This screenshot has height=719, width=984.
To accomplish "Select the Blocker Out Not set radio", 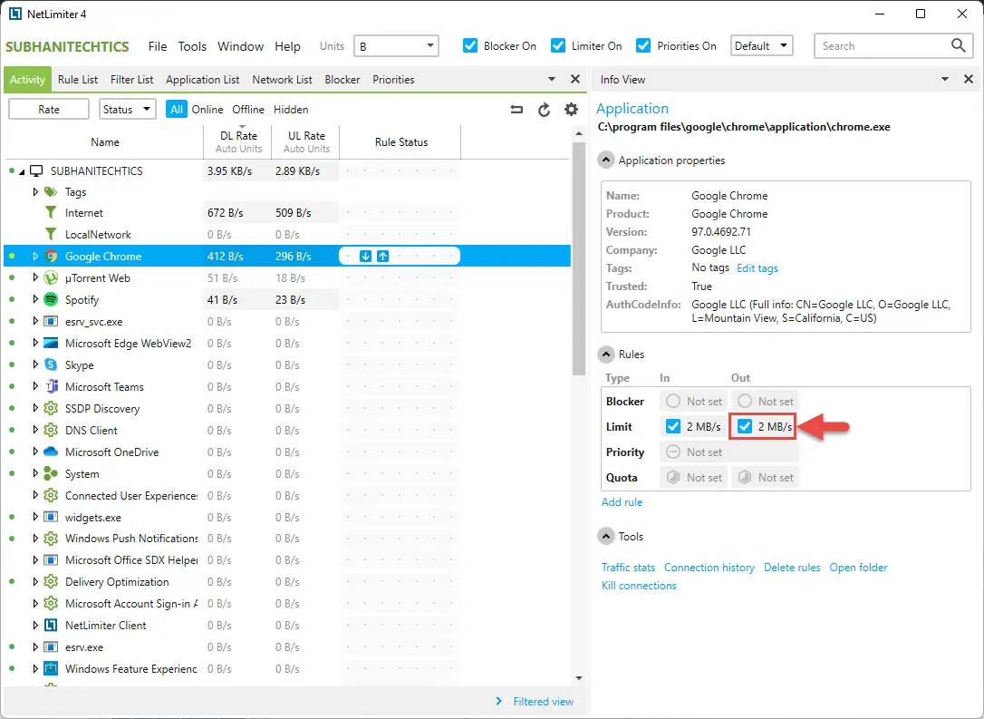I will coord(744,401).
